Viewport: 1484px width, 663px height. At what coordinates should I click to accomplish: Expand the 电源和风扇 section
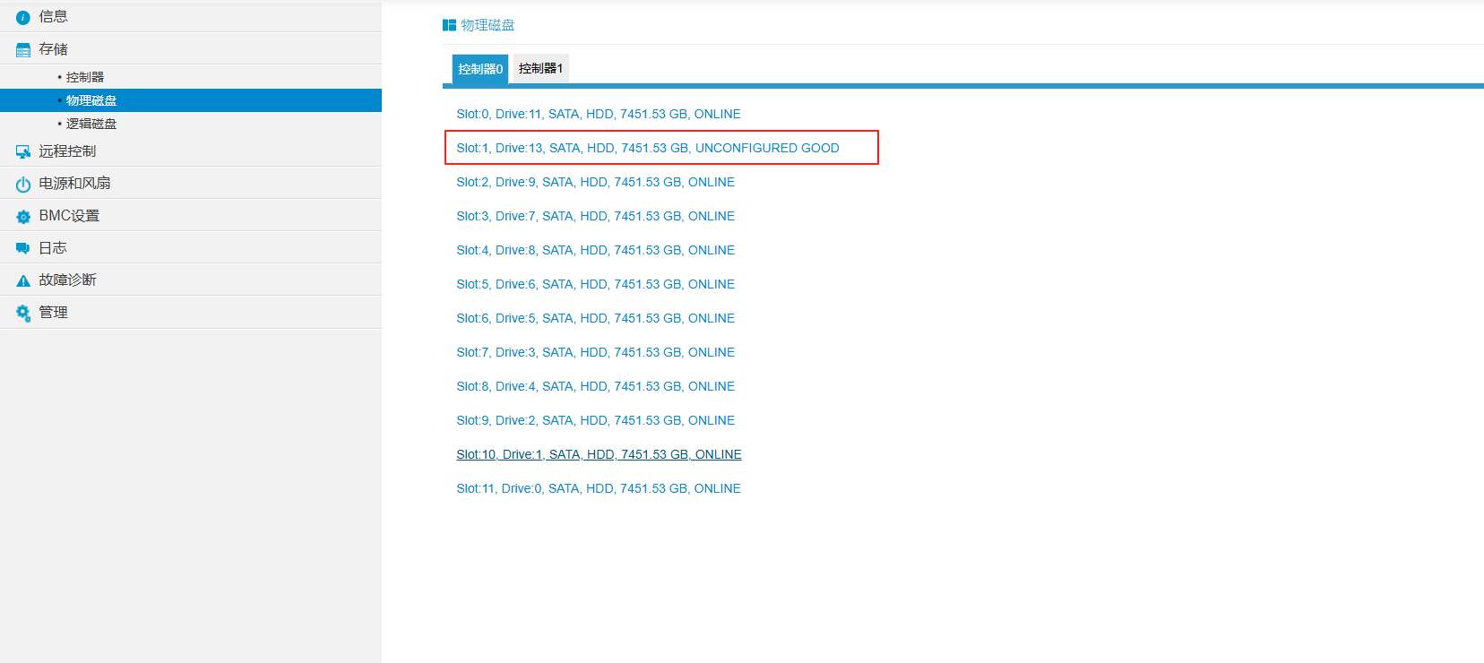[191, 183]
